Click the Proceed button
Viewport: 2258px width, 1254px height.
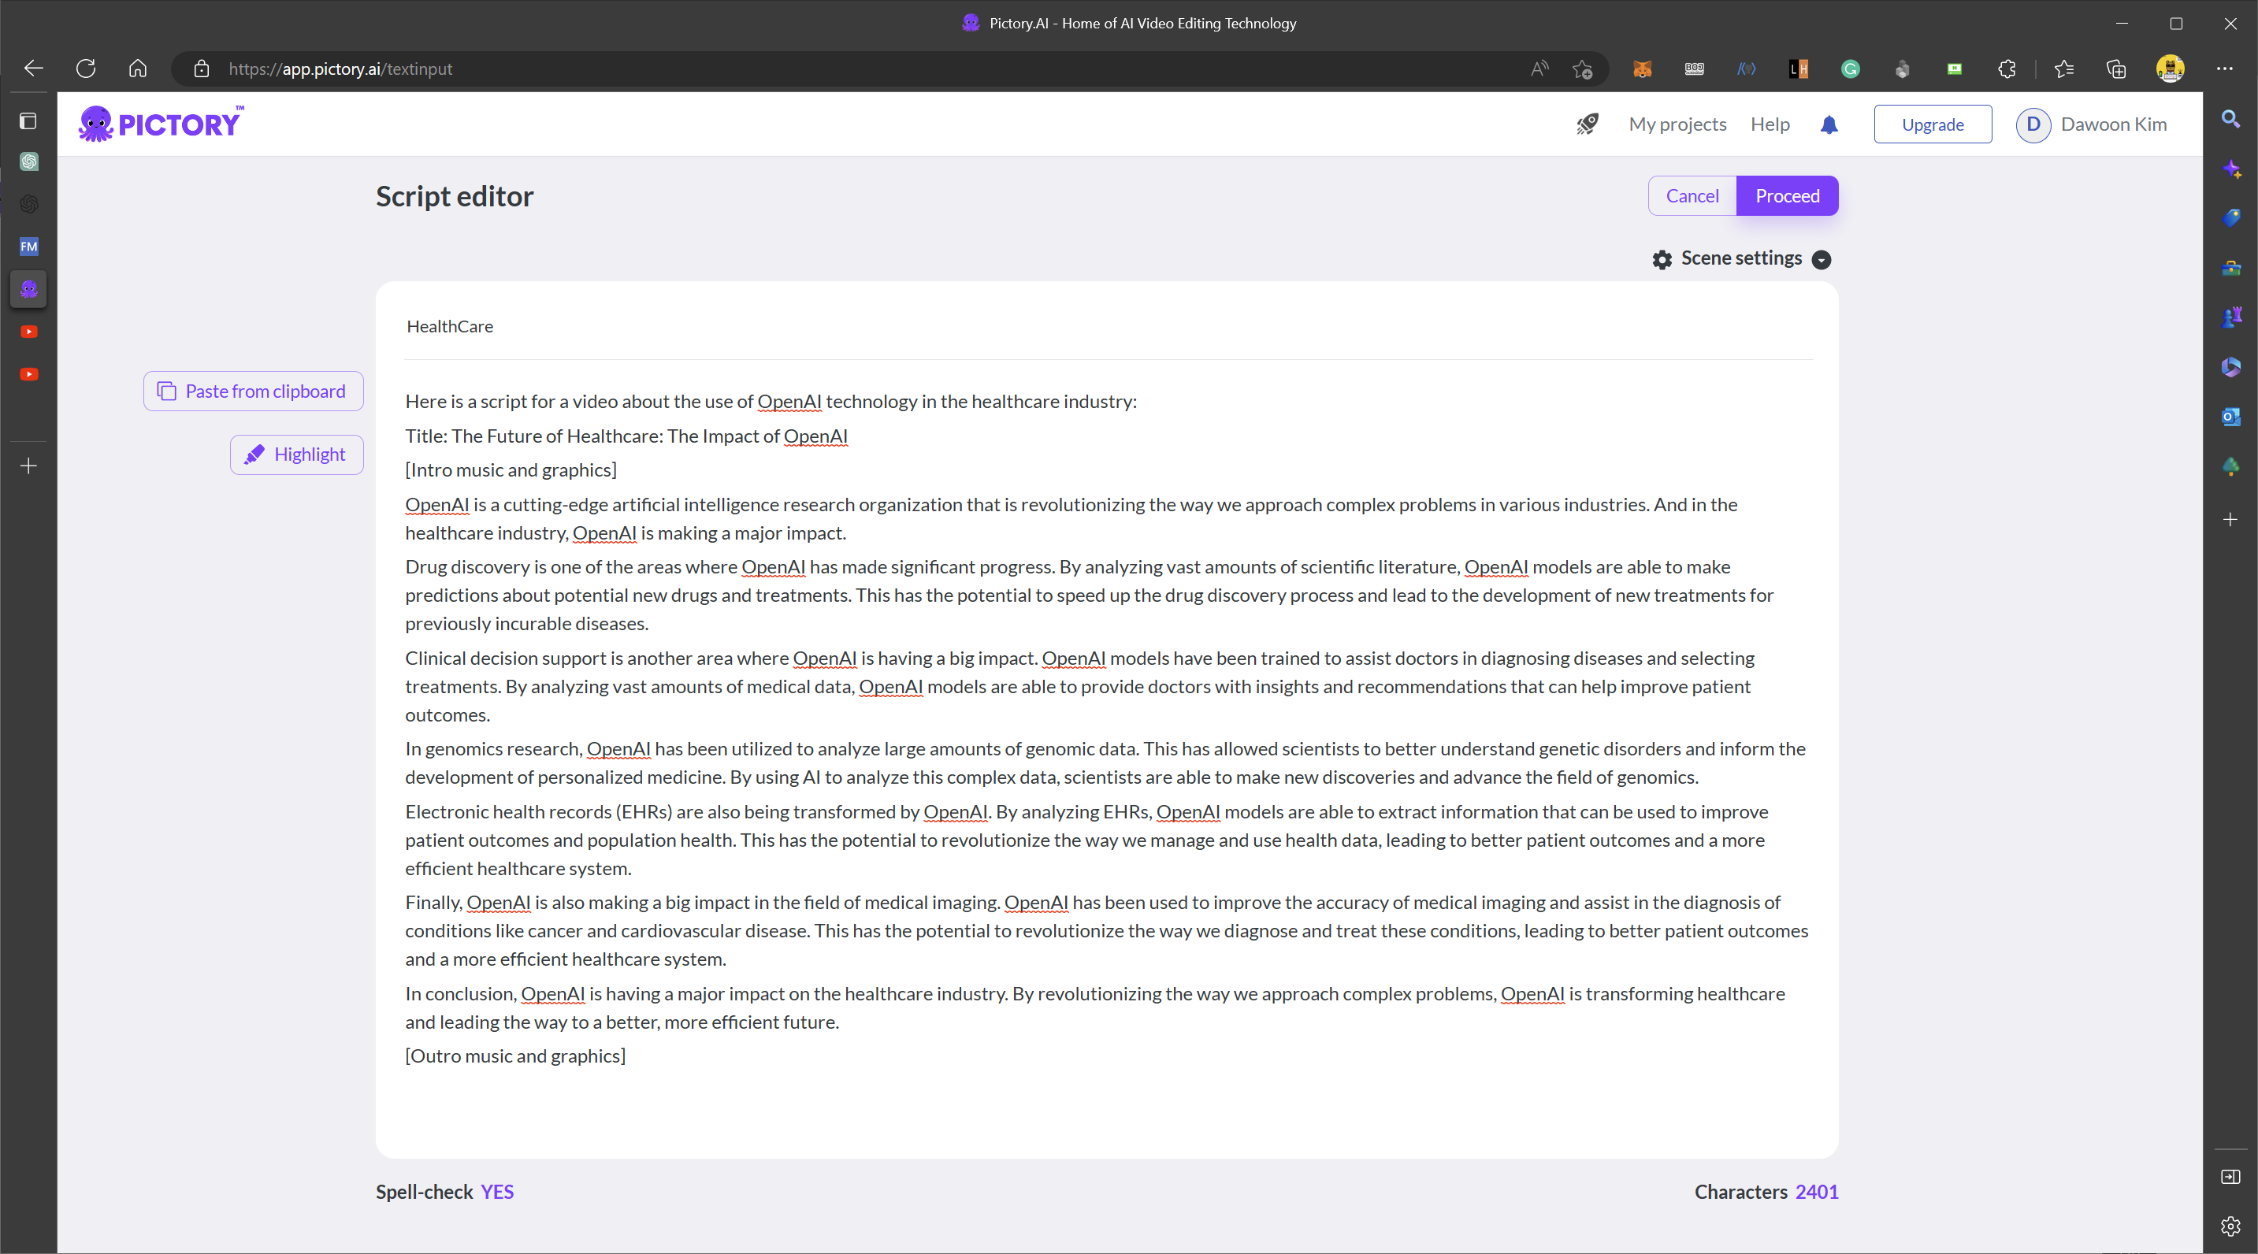coord(1788,195)
